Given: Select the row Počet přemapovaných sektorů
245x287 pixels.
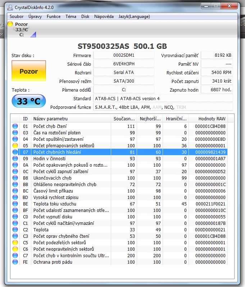Looking at the screenshot, I should point(119,145).
